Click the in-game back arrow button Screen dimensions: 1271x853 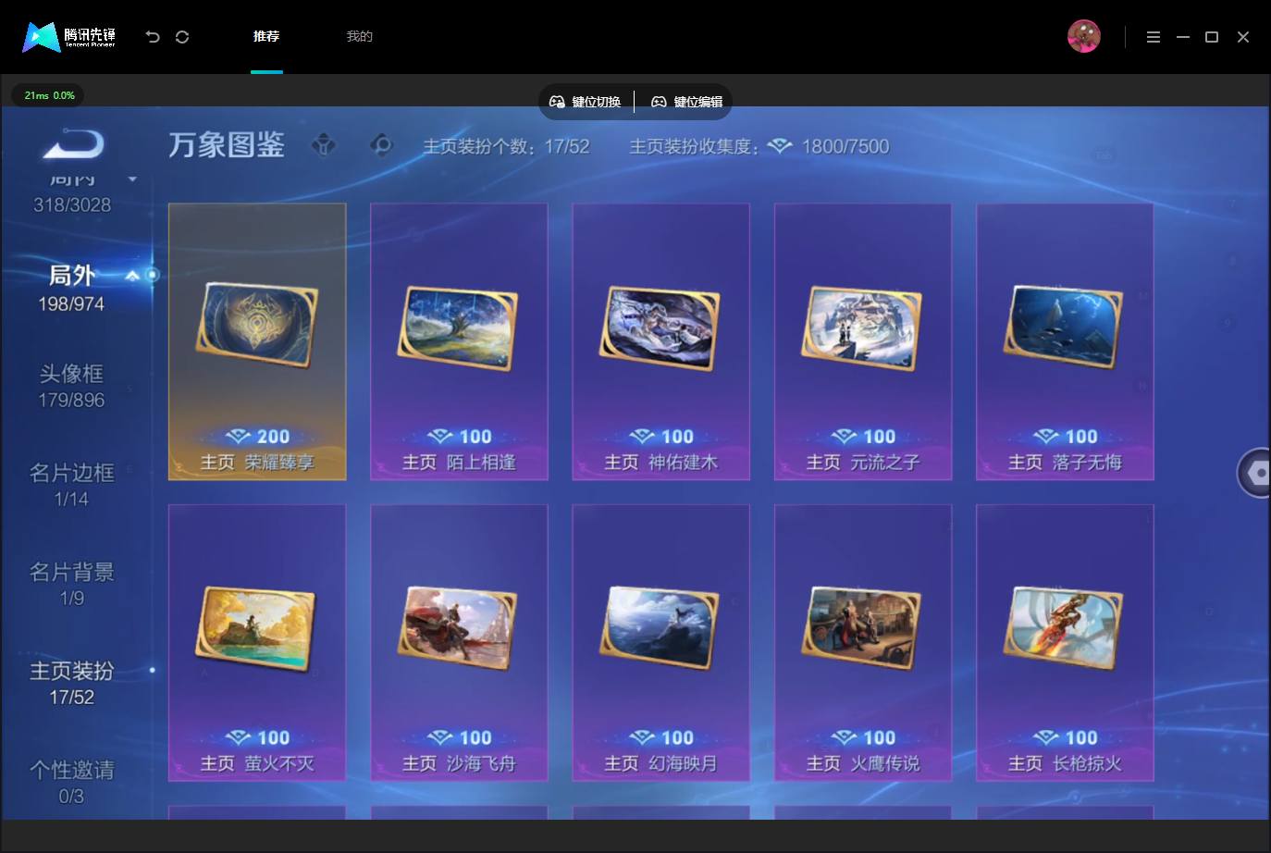[74, 144]
